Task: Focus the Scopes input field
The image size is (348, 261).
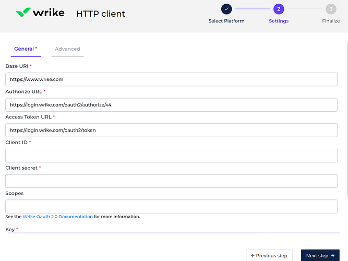Action: click(171, 206)
